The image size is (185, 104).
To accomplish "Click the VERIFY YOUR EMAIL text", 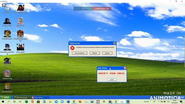I will (x=112, y=73).
